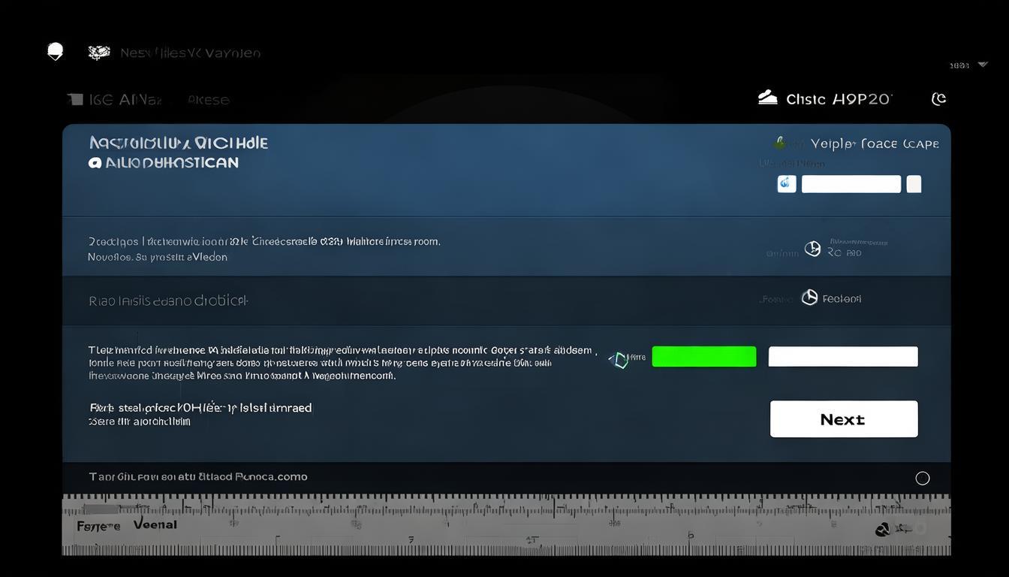Click the flag icon in the dark tab row
This screenshot has width=1009, height=577.
pos(74,99)
